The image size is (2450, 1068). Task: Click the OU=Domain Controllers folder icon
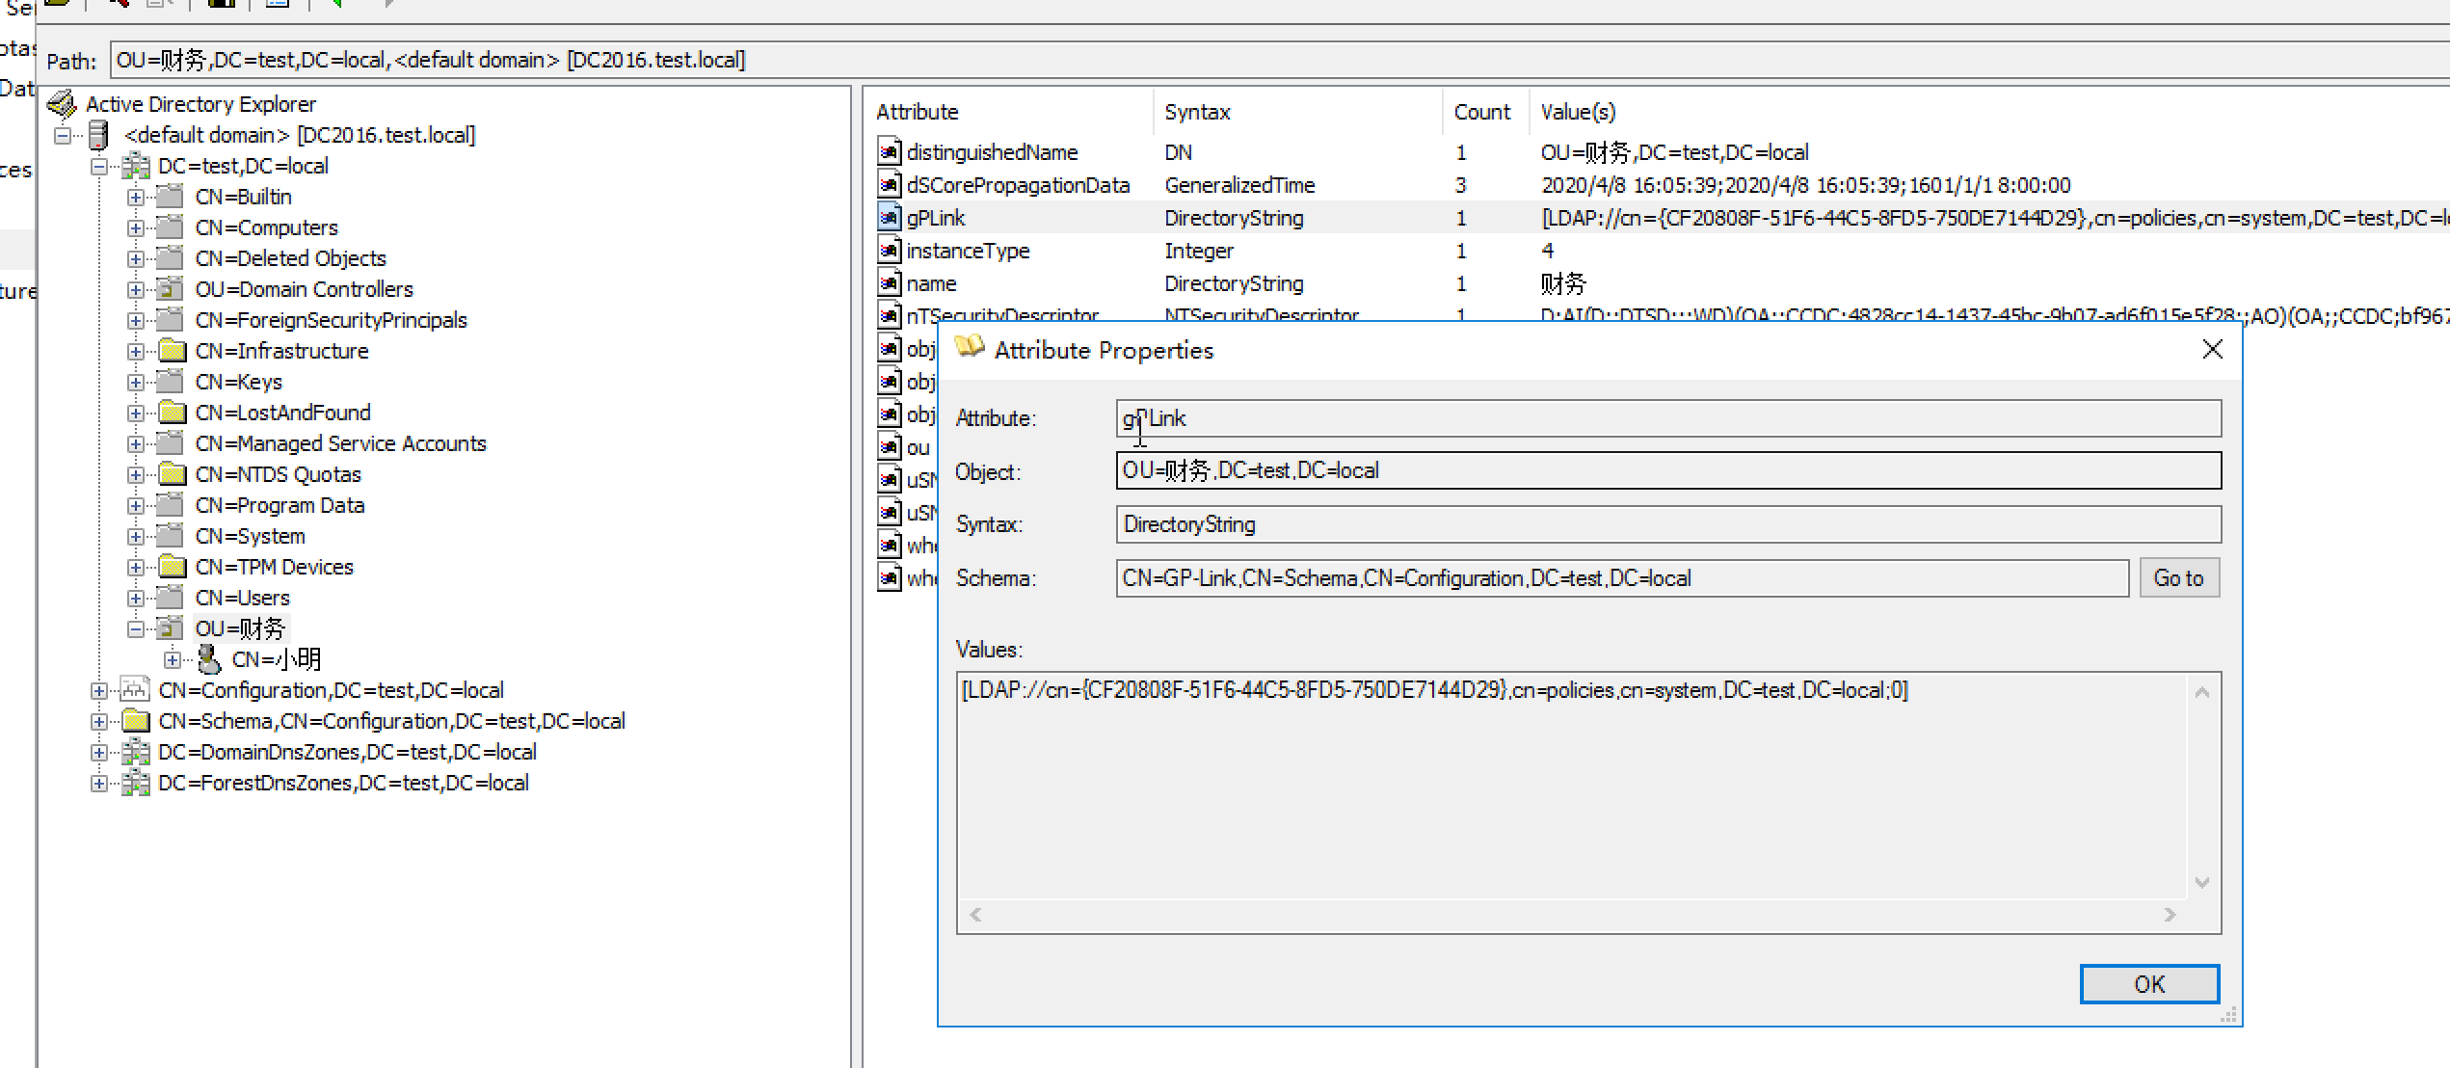point(171,289)
